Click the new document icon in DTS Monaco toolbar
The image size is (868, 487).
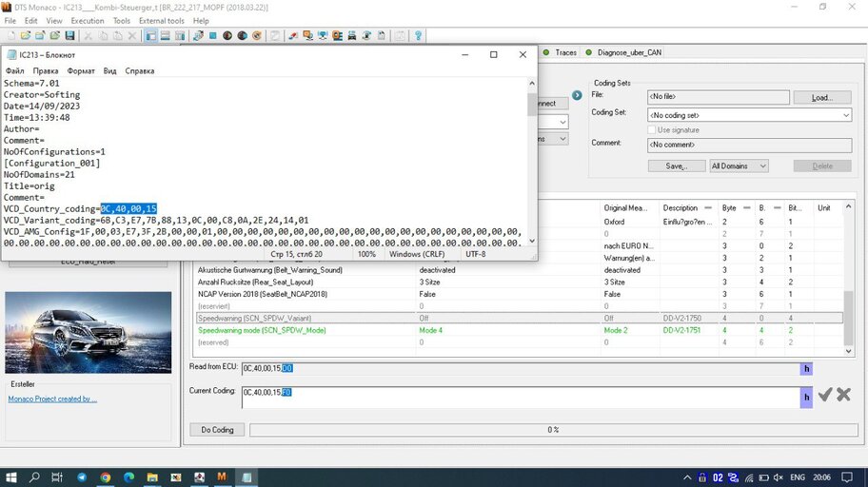(x=11, y=35)
